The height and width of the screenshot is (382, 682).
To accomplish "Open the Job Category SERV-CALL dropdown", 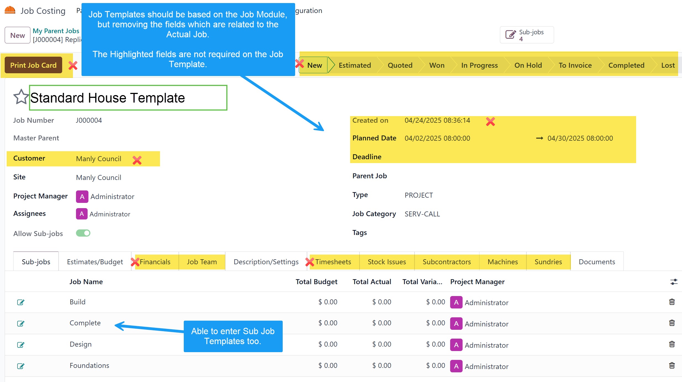I will coord(422,214).
